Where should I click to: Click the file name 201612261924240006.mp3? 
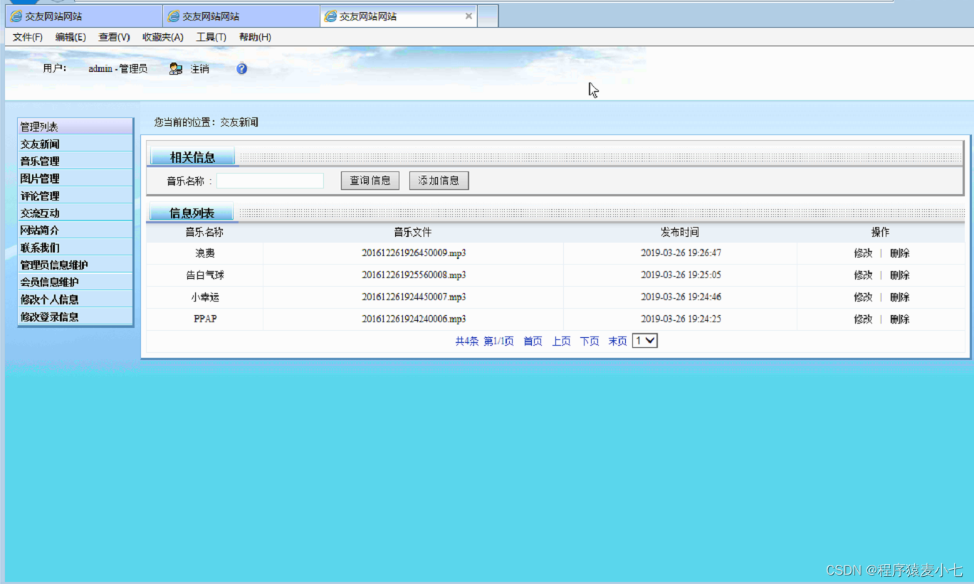pyautogui.click(x=414, y=319)
